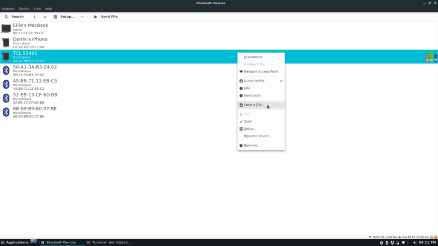The image size is (438, 246).
Task: Click the Dropbox icon in system tray
Action: [393, 243]
